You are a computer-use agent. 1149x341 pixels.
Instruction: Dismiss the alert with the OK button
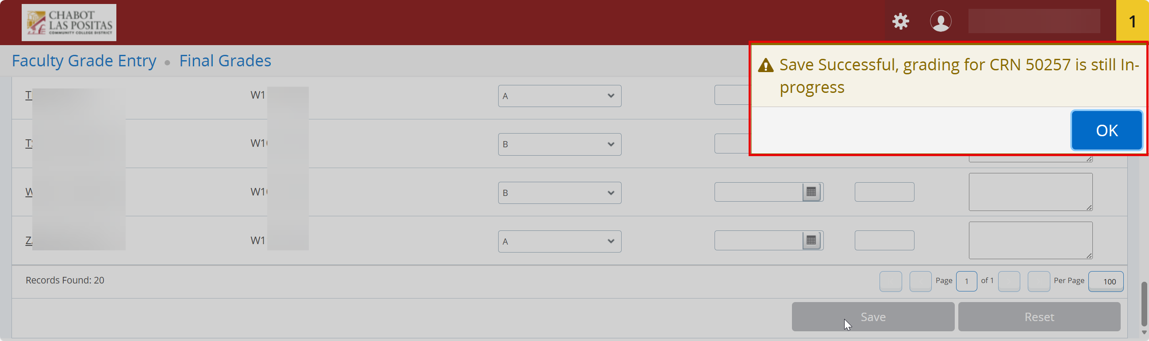(1107, 130)
